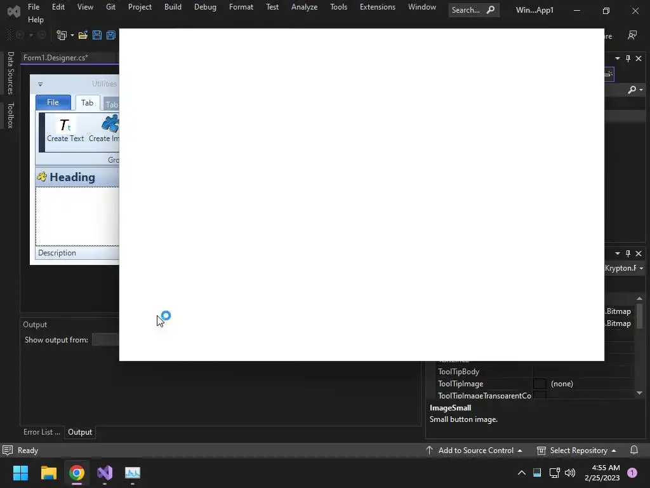The width and height of the screenshot is (650, 488).
Task: Click the ToolTipImage preview swatch
Action: [540, 384]
